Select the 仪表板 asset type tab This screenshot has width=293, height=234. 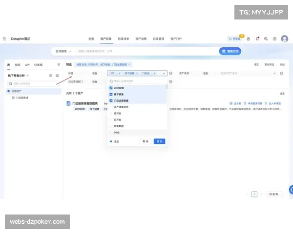(x=38, y=65)
